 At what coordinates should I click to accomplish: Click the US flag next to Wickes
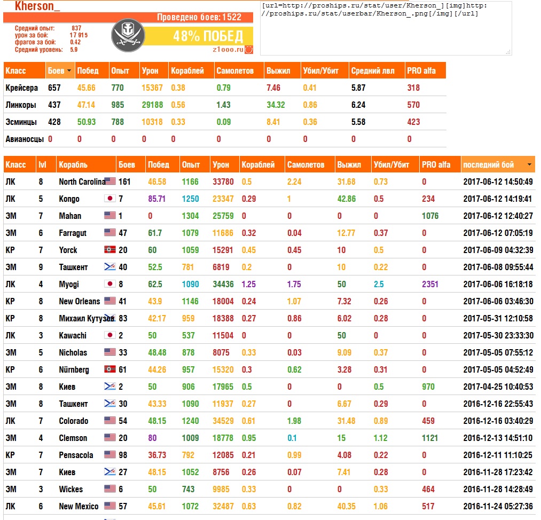click(x=110, y=489)
